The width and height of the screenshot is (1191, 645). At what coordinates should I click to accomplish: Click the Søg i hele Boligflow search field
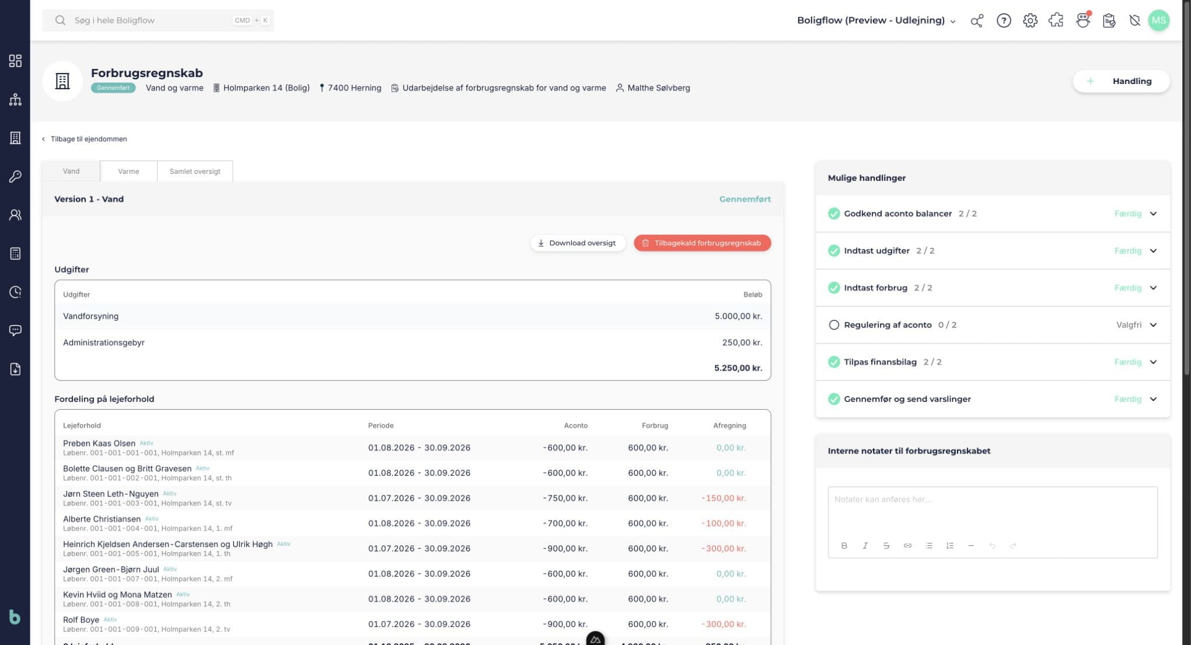158,20
